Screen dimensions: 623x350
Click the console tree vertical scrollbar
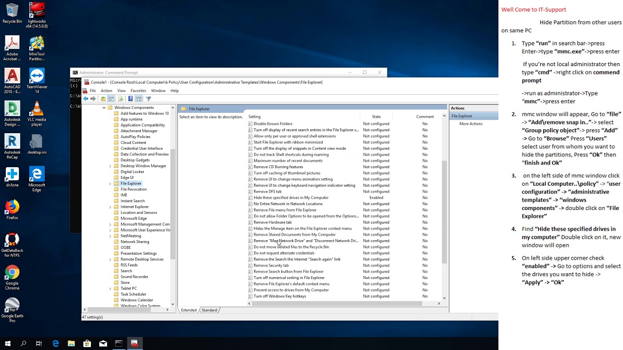tap(173, 204)
